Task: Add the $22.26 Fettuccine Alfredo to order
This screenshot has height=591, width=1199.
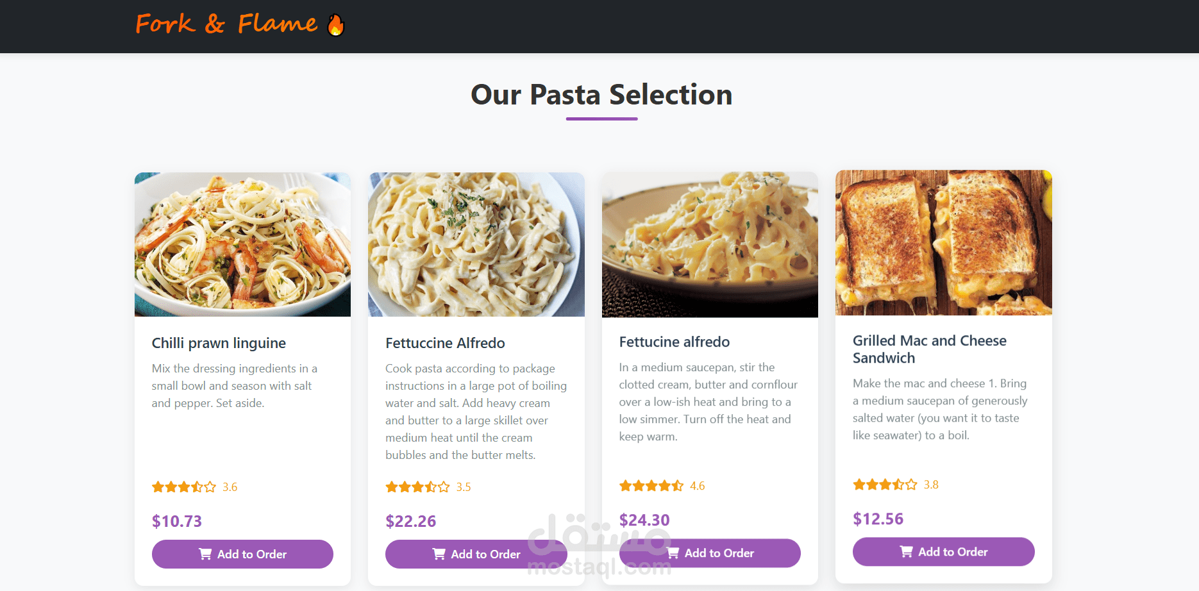Action: point(476,554)
